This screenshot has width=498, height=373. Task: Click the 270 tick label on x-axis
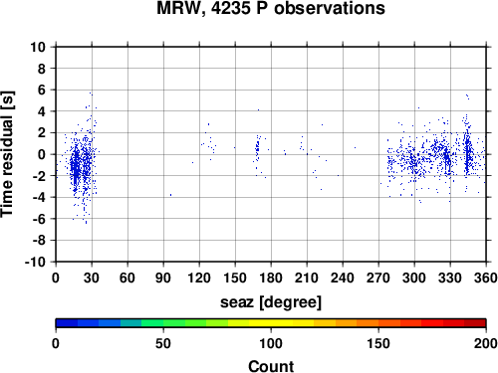(378, 278)
